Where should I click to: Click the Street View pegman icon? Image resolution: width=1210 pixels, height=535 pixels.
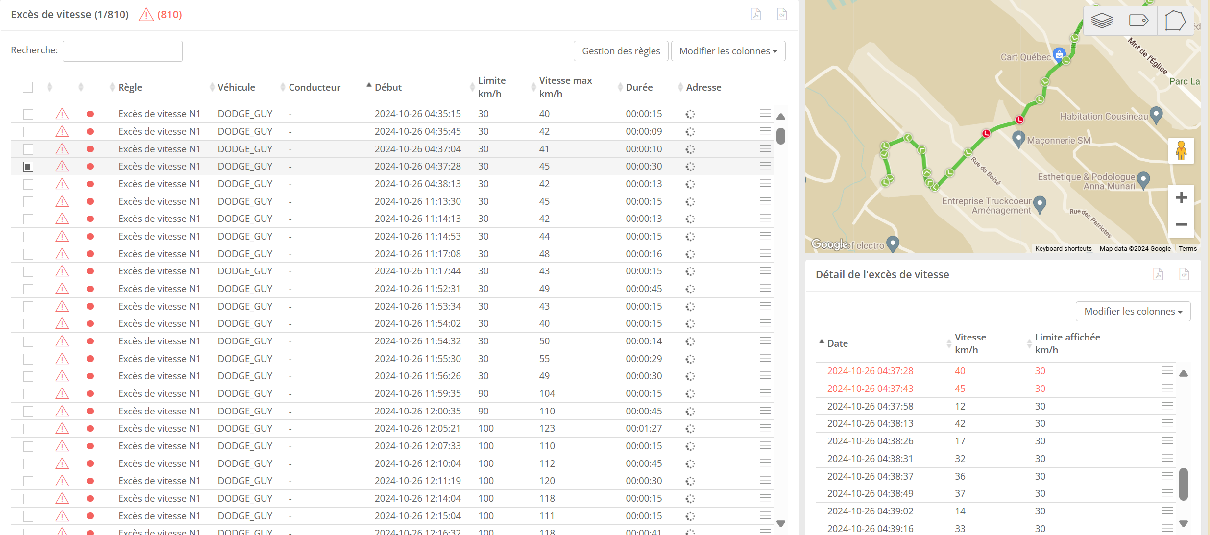coord(1181,150)
